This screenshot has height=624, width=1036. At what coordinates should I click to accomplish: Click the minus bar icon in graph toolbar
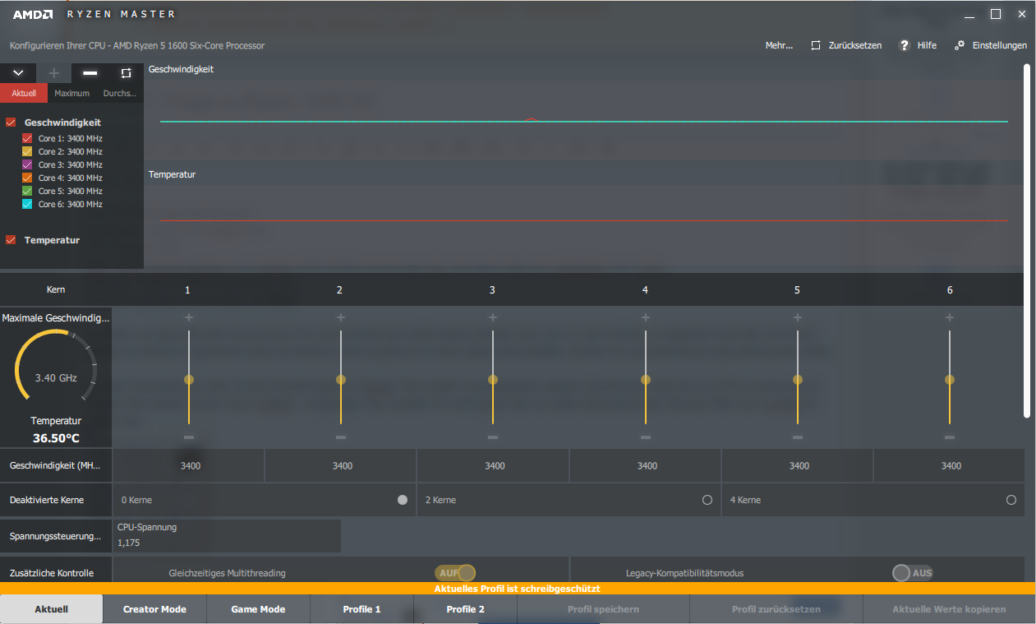(x=90, y=73)
